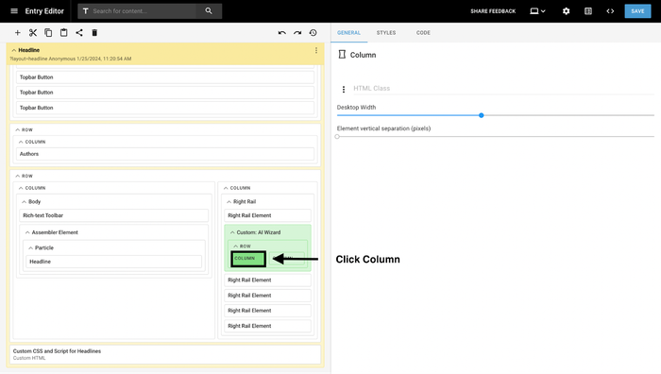Share the selected element
This screenshot has height=374, width=661.
tap(79, 32)
